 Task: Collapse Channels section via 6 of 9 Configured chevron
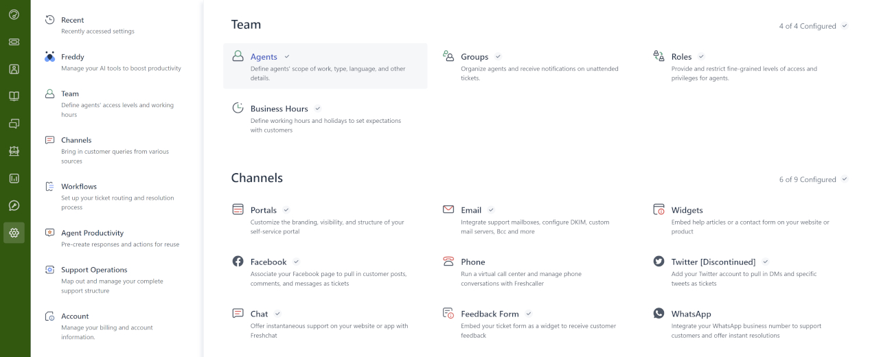tap(845, 180)
